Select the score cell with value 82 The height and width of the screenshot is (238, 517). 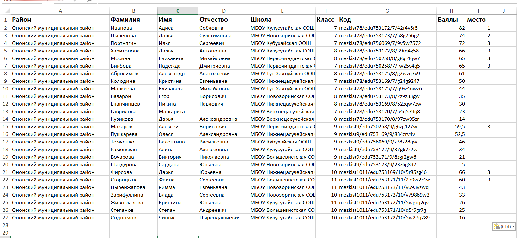point(451,28)
